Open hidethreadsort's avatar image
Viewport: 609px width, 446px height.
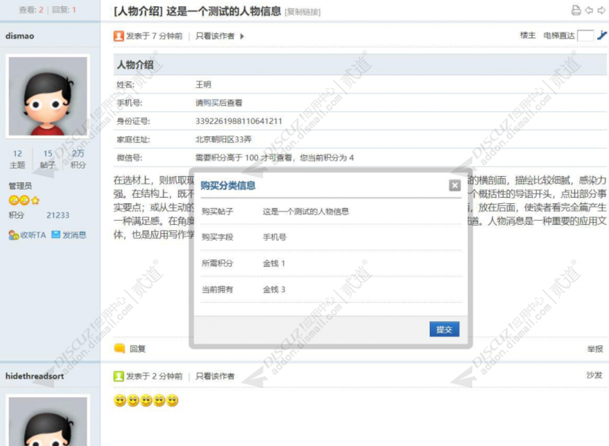tap(48, 422)
